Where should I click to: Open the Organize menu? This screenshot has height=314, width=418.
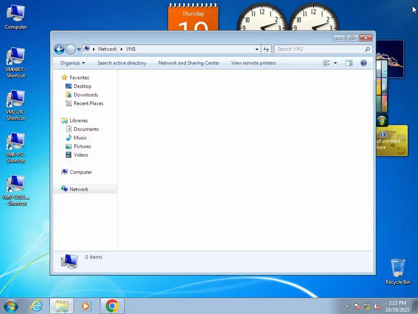[73, 63]
